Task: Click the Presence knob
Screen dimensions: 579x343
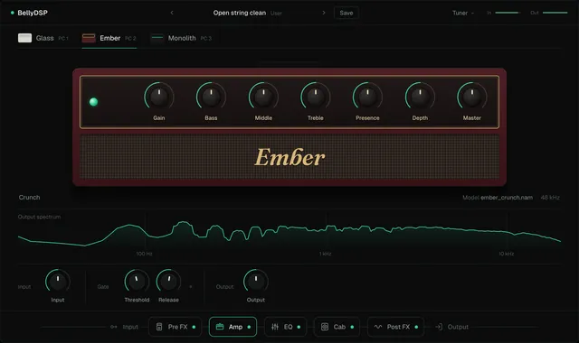Action: pyautogui.click(x=368, y=97)
